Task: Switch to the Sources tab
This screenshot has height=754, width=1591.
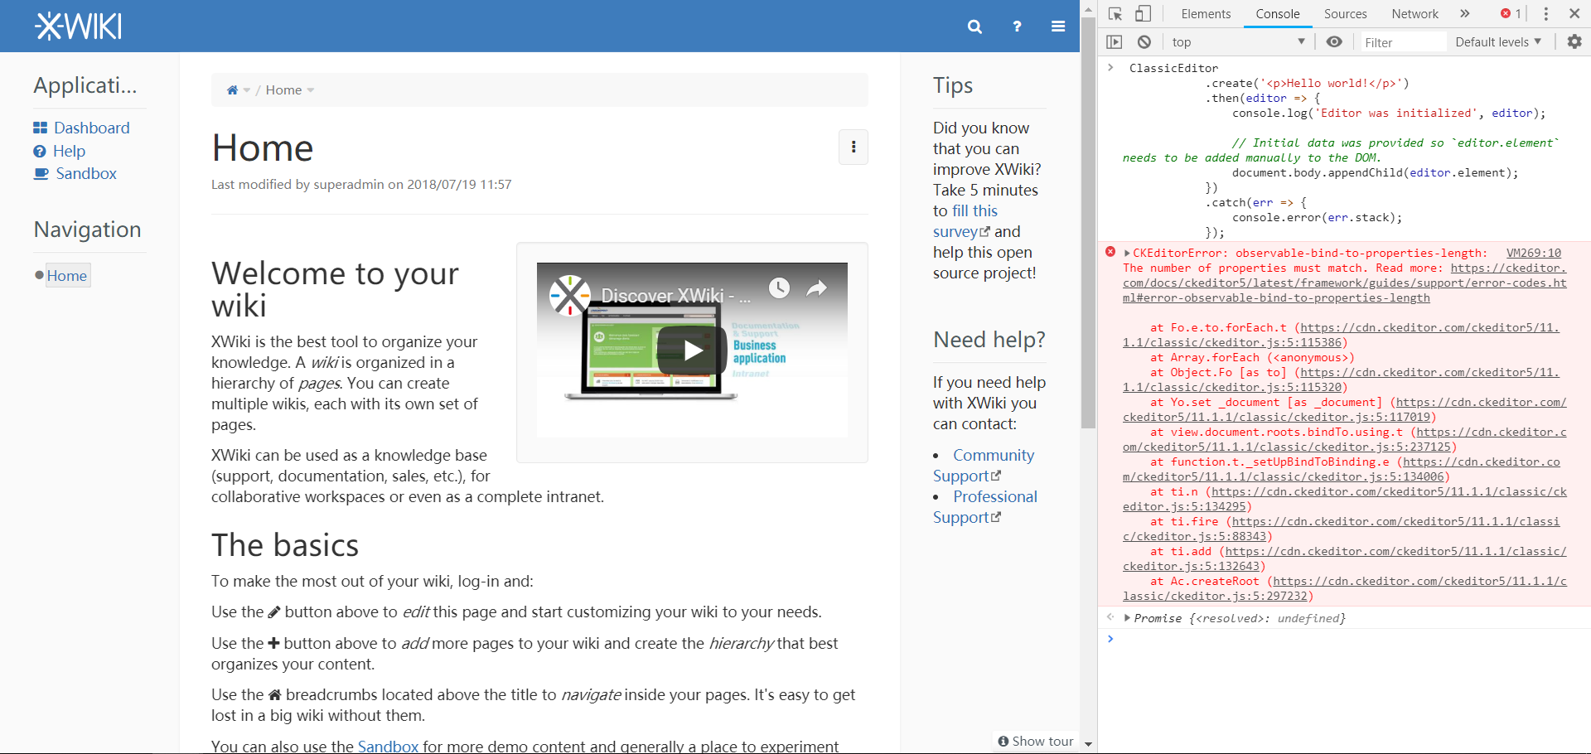Action: click(1345, 14)
